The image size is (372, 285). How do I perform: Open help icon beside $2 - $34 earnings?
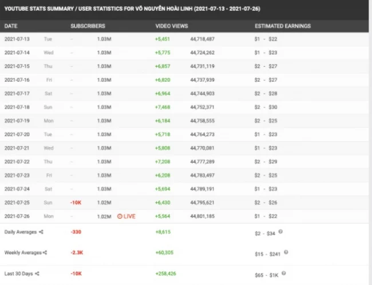(x=280, y=231)
